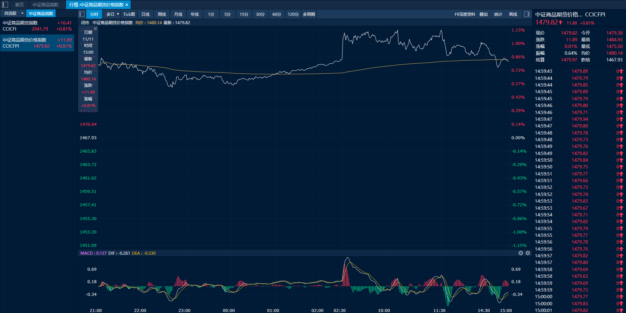Close the floating date/price info box
This screenshot has height=313, width=626.
(96, 29)
